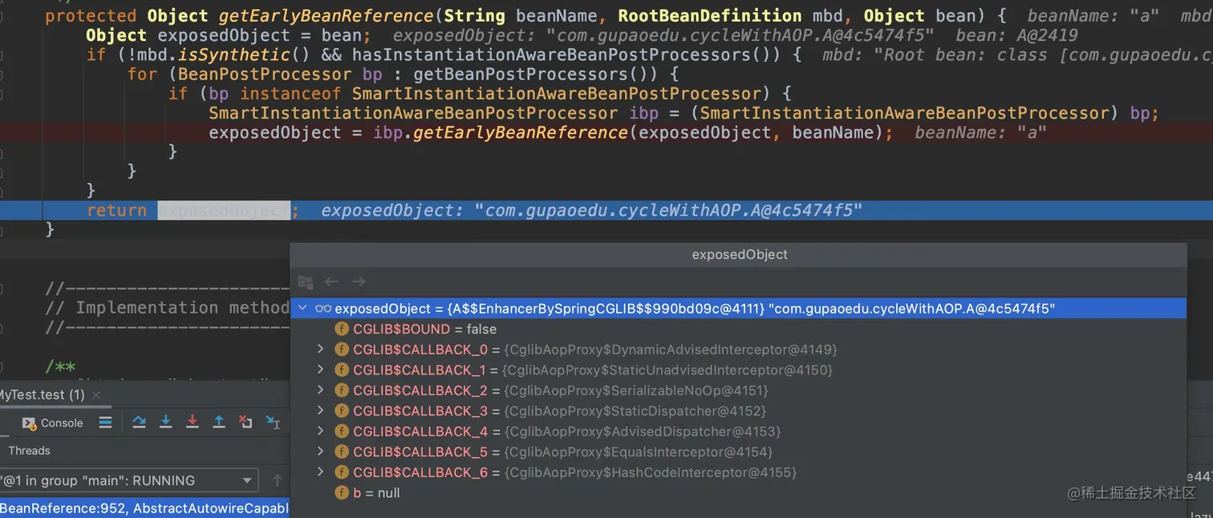The image size is (1213, 518).
Task: Click the DynamicAdvisedInterceptor@4149 value
Action: coord(670,350)
